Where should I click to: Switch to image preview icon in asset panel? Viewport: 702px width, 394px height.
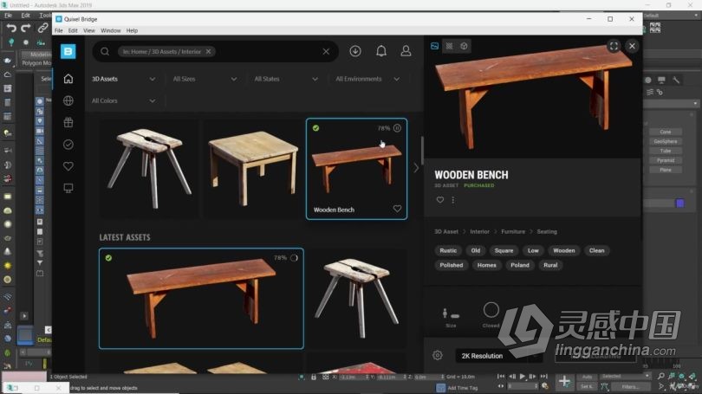pos(434,46)
